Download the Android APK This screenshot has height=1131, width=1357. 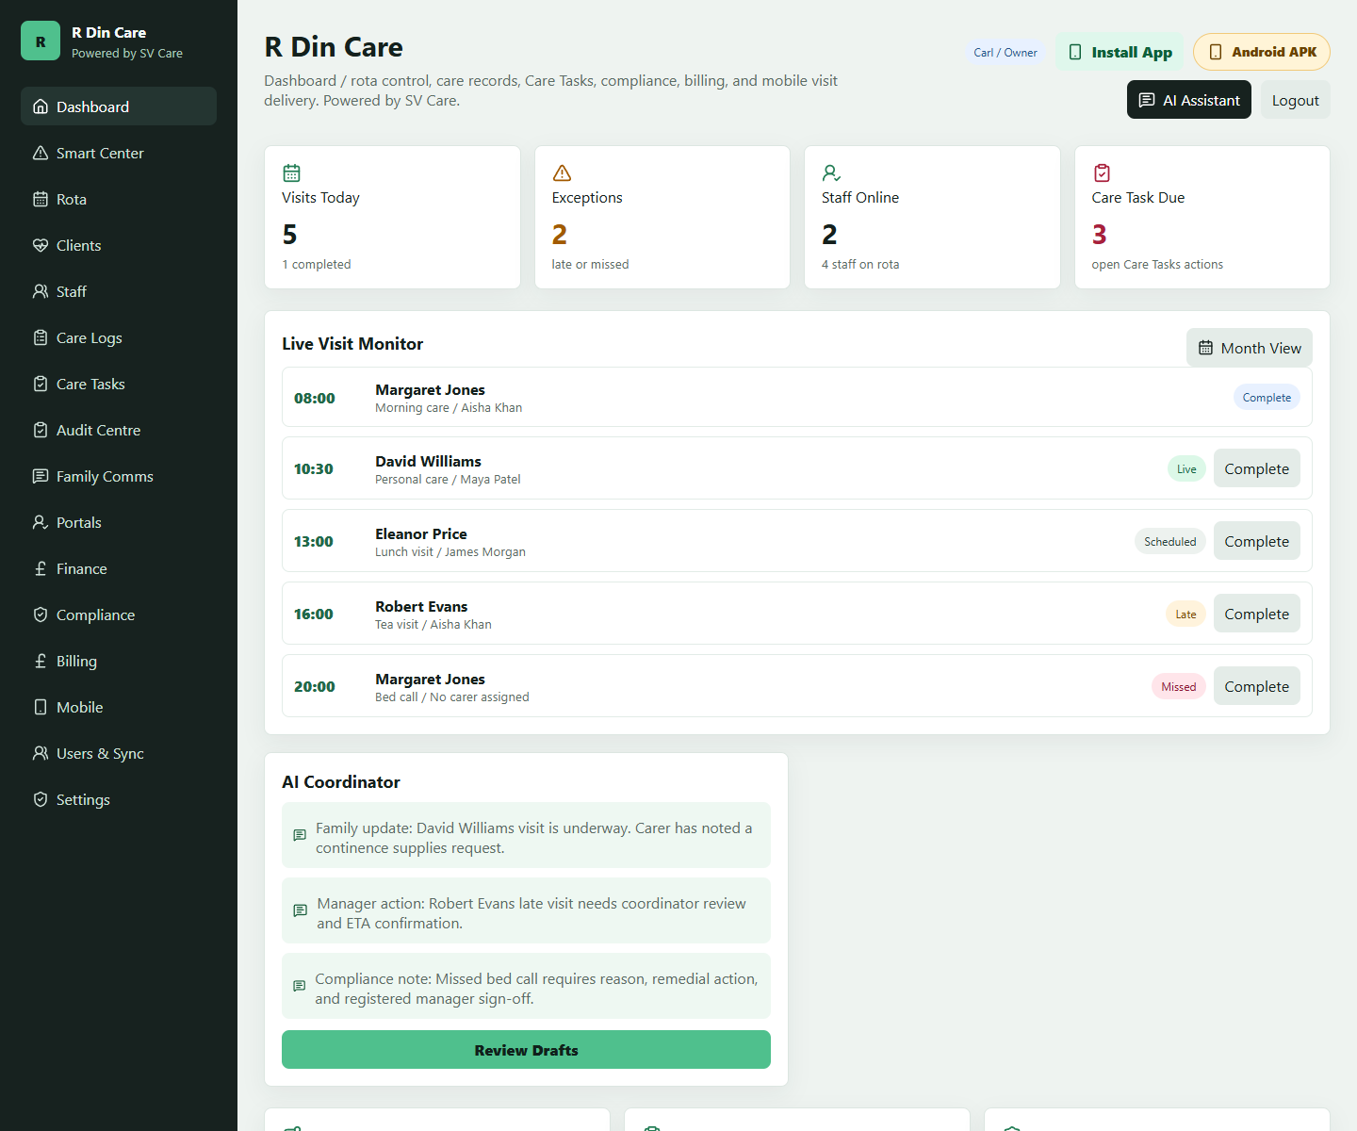pyautogui.click(x=1262, y=52)
